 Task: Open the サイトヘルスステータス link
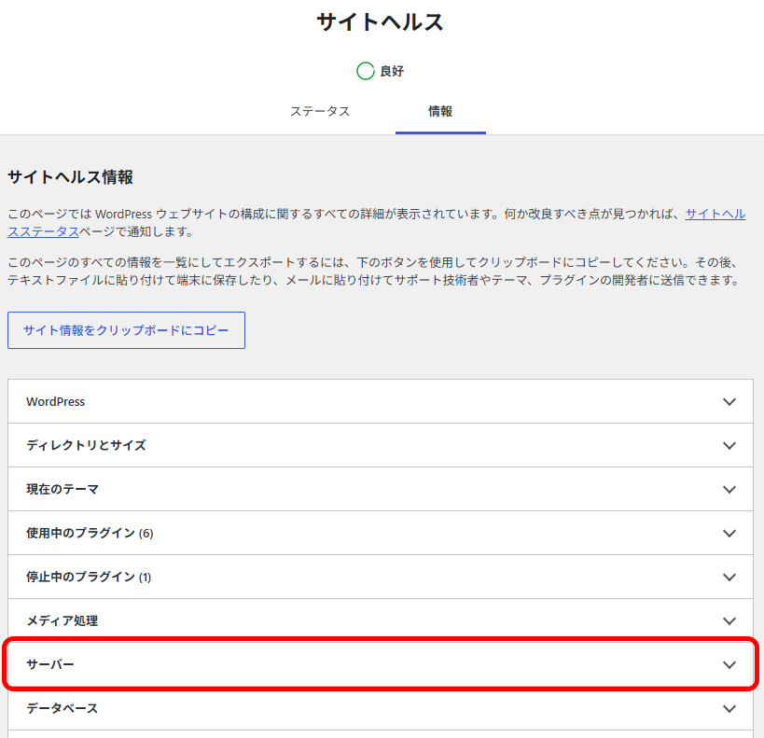(x=715, y=214)
